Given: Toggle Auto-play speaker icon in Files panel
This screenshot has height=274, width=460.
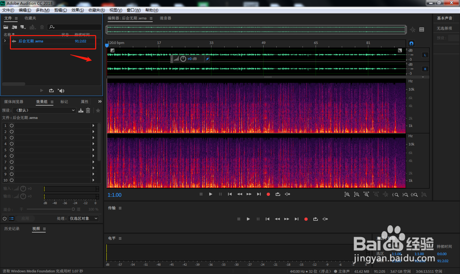Looking at the screenshot, I should 61,91.
